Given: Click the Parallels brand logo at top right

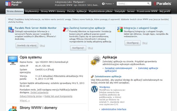Looking at the screenshot, I should (163, 4).
